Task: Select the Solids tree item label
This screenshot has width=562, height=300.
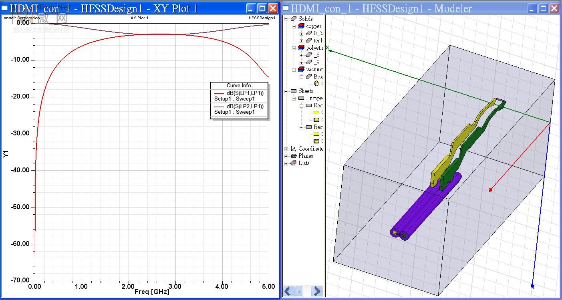Action: tap(306, 19)
